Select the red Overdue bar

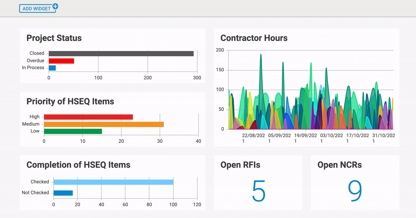pyautogui.click(x=61, y=61)
